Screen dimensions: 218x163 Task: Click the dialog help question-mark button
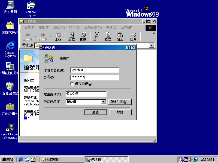pos(128,48)
